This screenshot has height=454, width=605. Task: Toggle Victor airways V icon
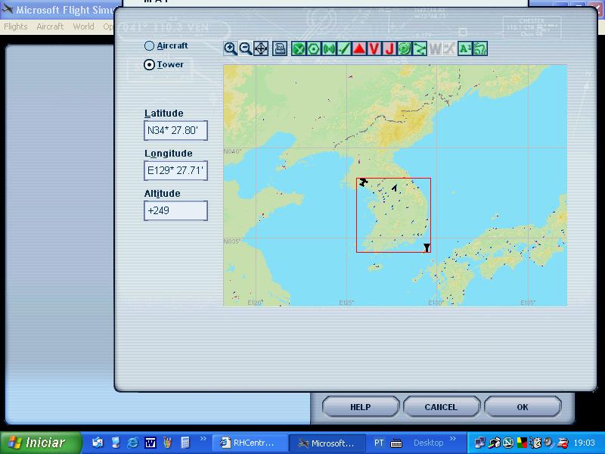tap(374, 48)
